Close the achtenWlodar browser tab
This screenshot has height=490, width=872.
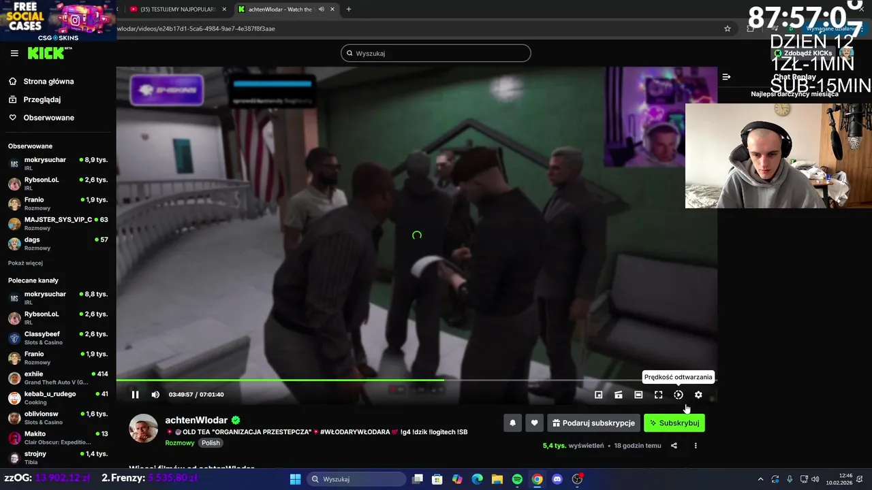[x=332, y=10]
